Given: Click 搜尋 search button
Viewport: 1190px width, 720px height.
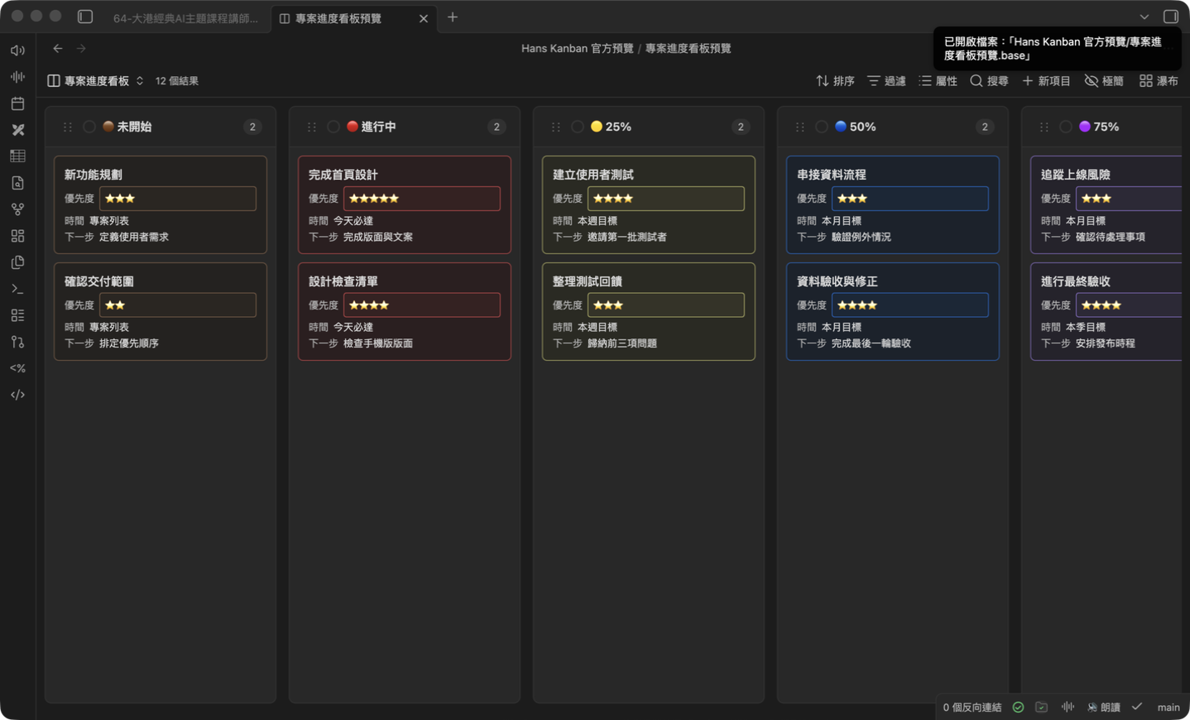Looking at the screenshot, I should click(989, 81).
